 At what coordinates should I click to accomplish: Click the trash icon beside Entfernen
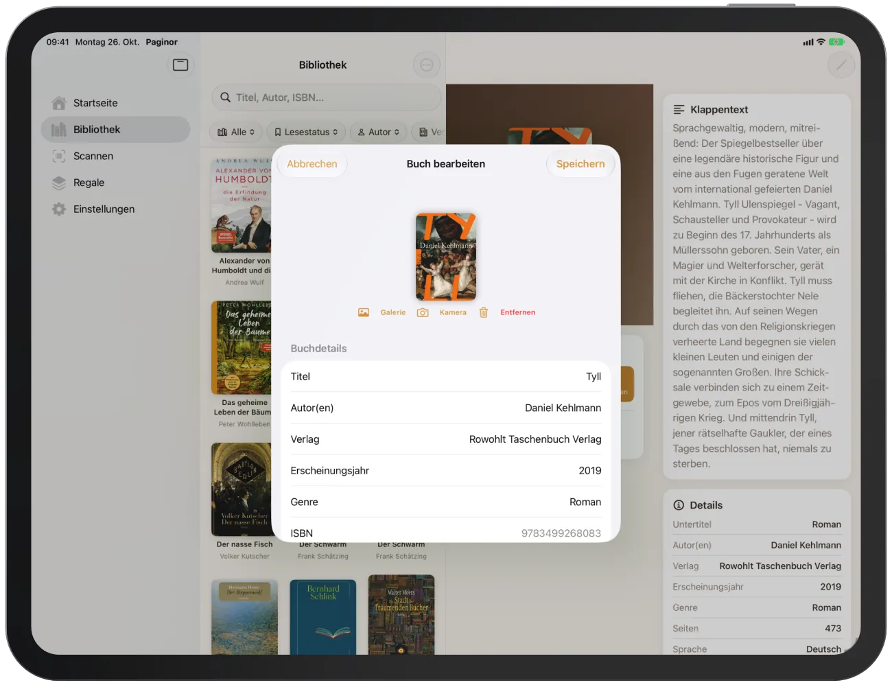(484, 312)
